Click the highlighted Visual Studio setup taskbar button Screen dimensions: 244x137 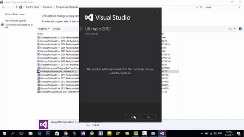coord(162,134)
